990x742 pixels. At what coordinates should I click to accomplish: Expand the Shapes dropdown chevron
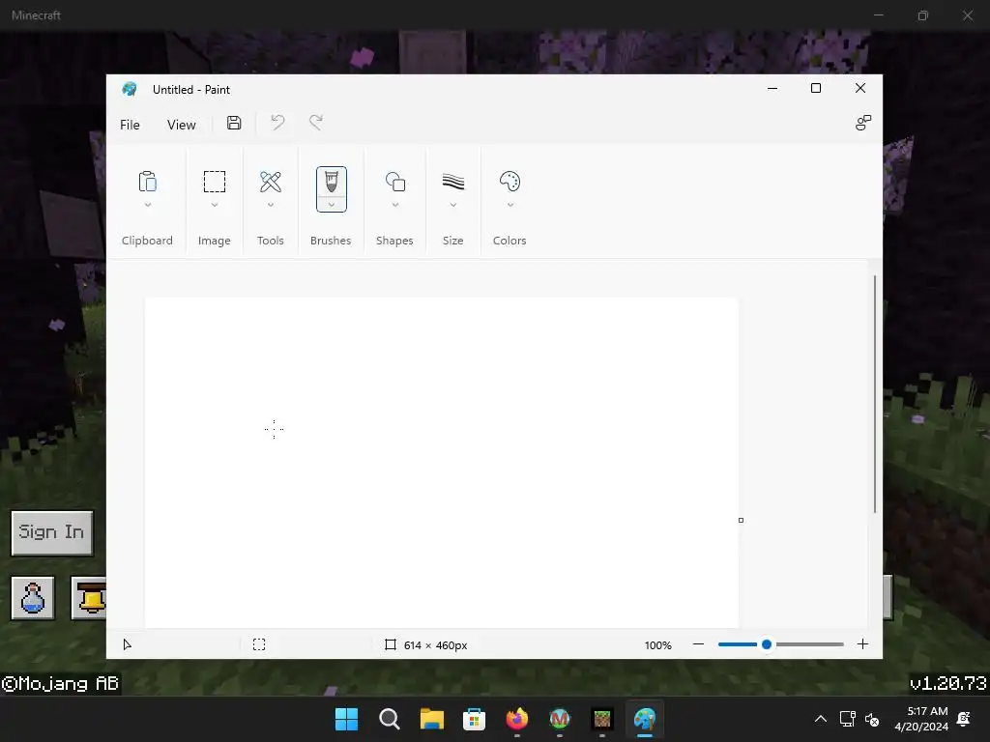pyautogui.click(x=395, y=205)
